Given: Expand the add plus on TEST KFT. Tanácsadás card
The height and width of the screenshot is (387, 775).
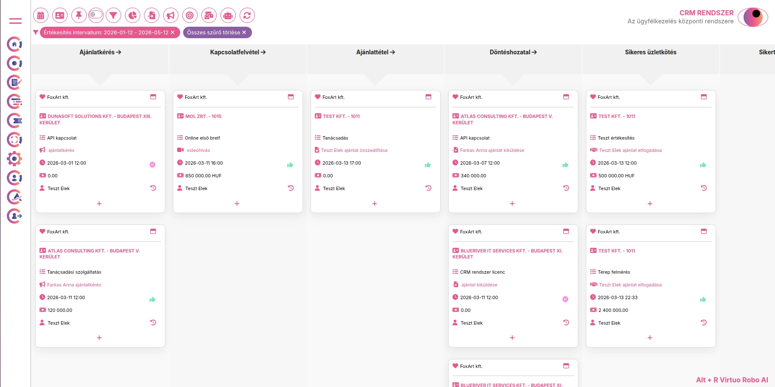Looking at the screenshot, I should pos(374,204).
